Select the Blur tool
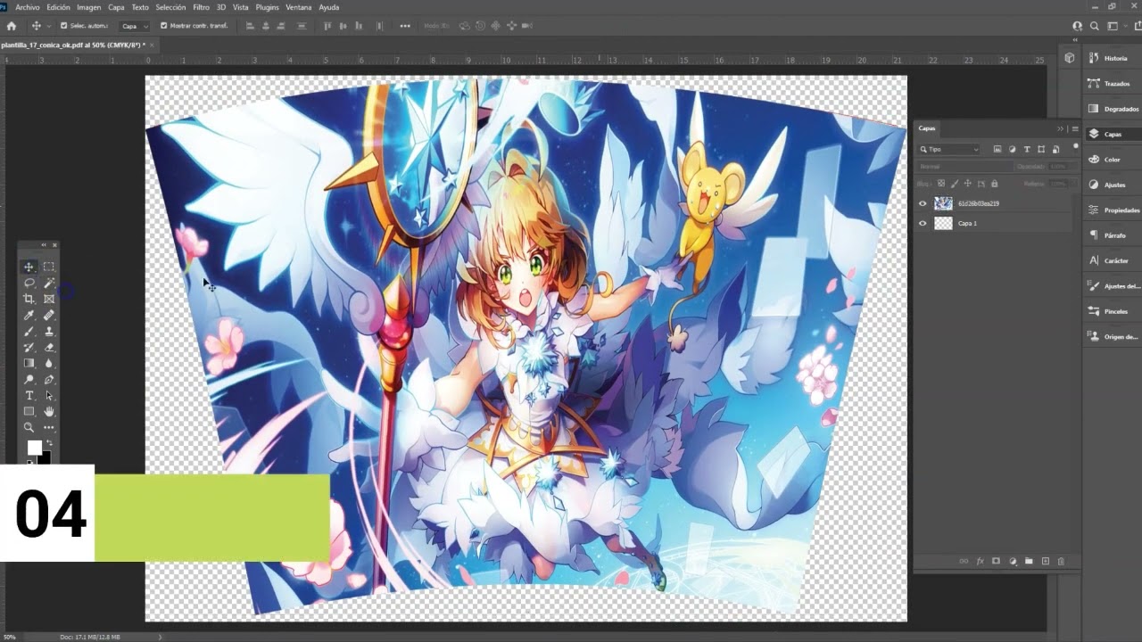The height and width of the screenshot is (642, 1142). point(49,363)
